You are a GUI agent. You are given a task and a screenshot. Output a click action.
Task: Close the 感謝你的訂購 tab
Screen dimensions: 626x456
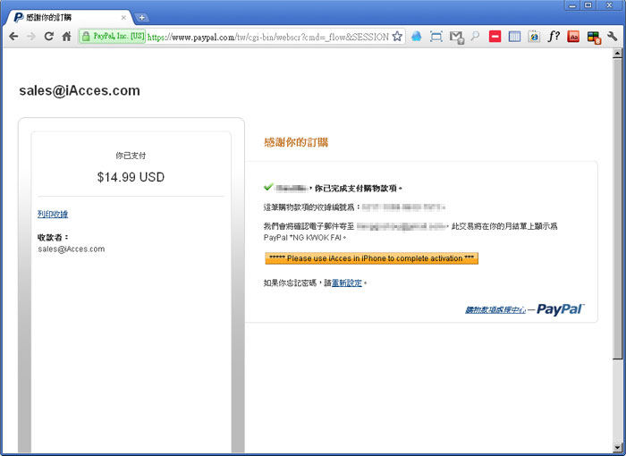tap(123, 18)
